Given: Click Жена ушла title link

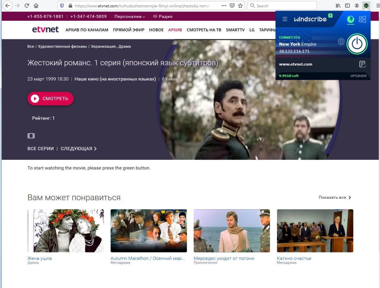Looking at the screenshot, I should click(x=39, y=258).
